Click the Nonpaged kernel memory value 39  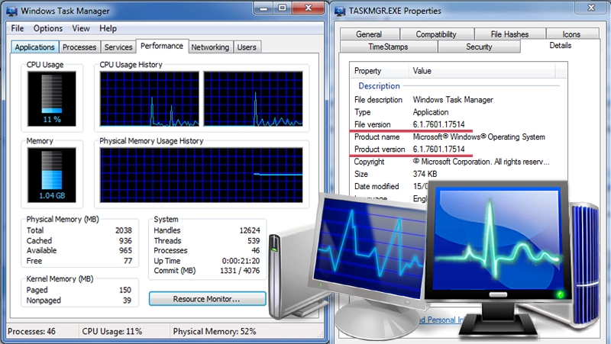click(x=127, y=301)
